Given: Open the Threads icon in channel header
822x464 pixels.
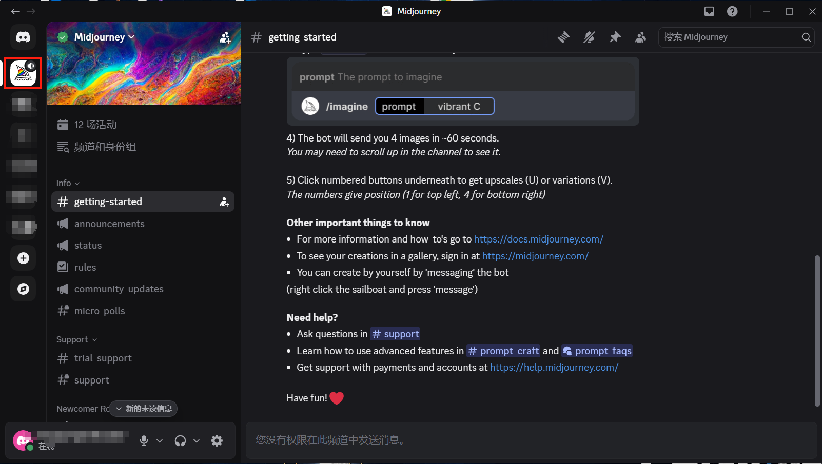Looking at the screenshot, I should 563,37.
